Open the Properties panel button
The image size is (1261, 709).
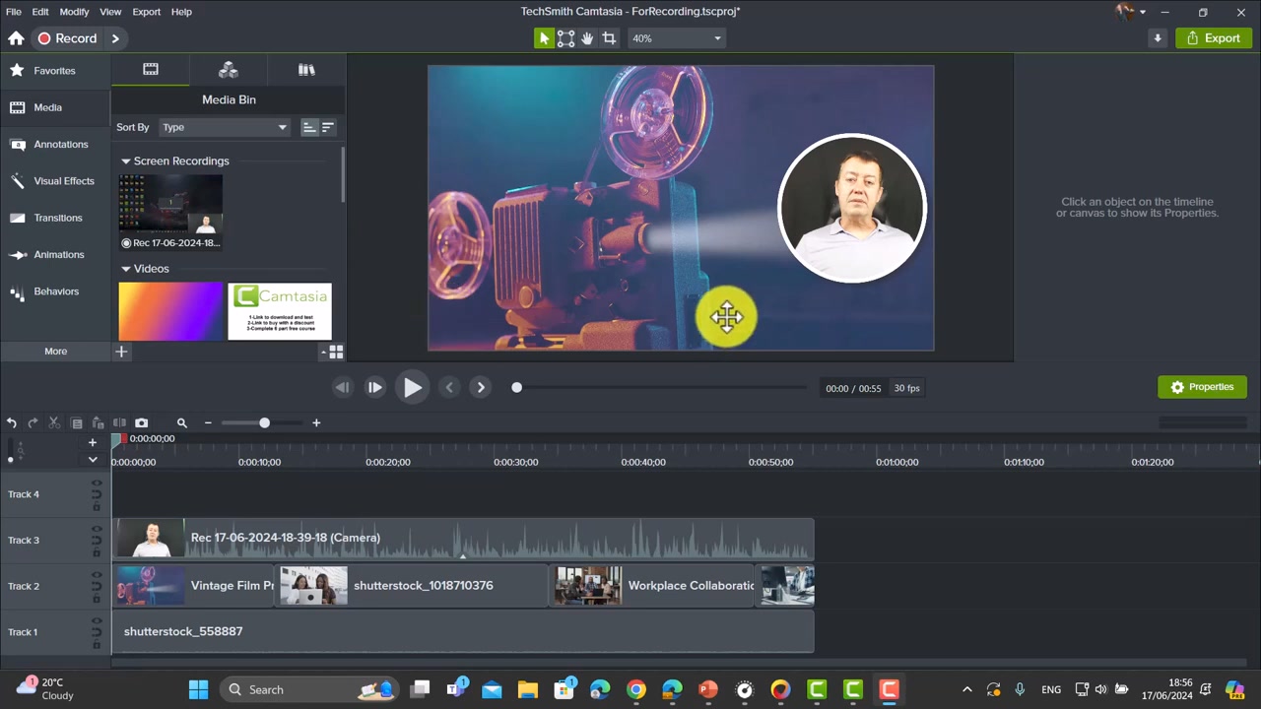pyautogui.click(x=1202, y=387)
